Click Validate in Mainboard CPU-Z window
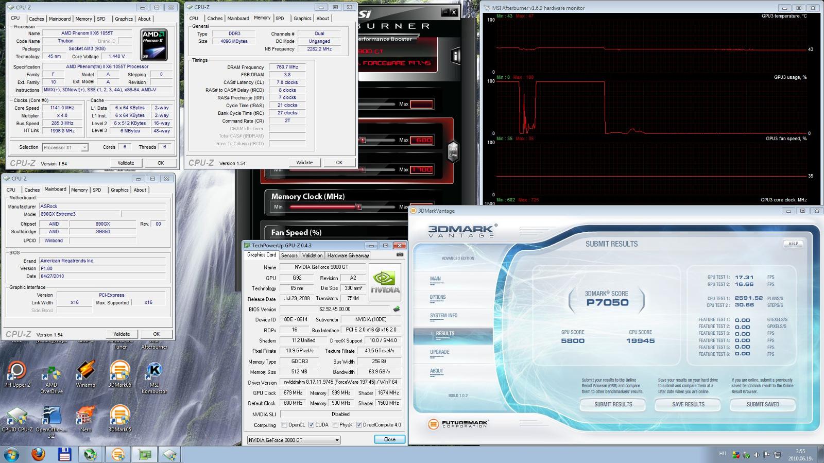Image resolution: width=824 pixels, height=463 pixels. click(x=122, y=334)
